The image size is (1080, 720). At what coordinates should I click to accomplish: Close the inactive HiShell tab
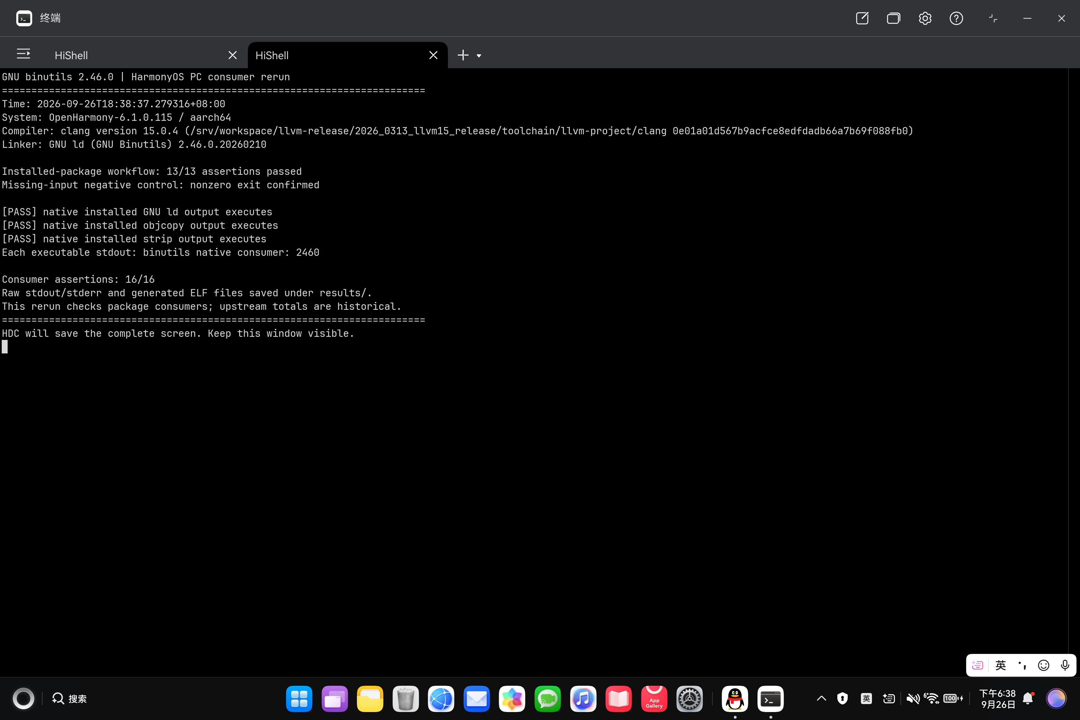point(233,55)
